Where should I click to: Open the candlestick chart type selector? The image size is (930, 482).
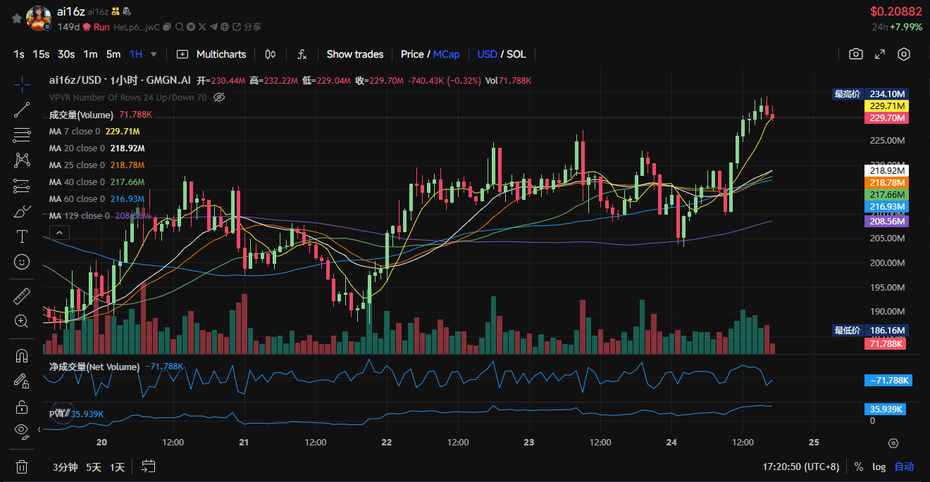point(270,54)
